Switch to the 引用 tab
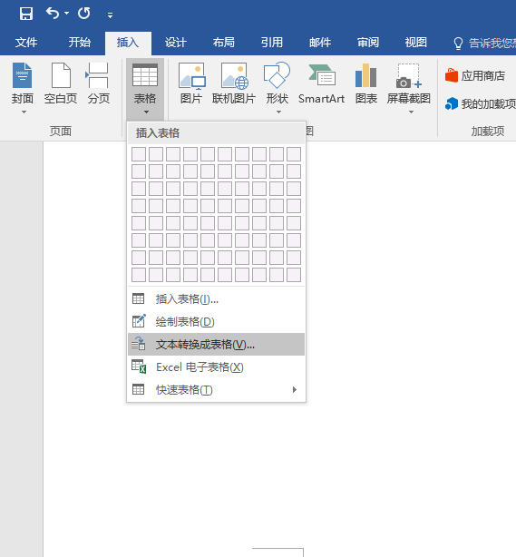516x557 pixels. point(272,43)
